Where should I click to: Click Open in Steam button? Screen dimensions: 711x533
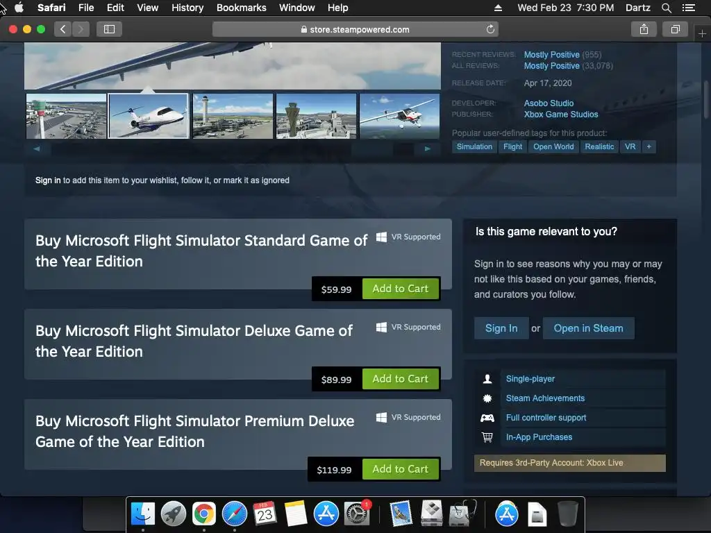pos(588,328)
